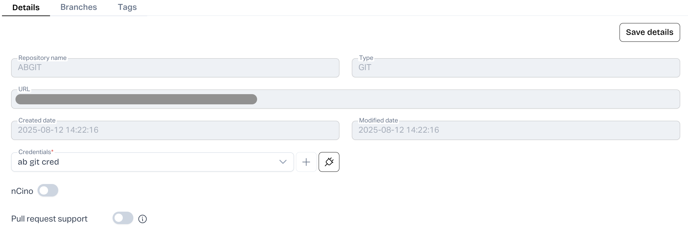The image size is (688, 237).
Task: Click the Modified date field
Action: click(516, 130)
